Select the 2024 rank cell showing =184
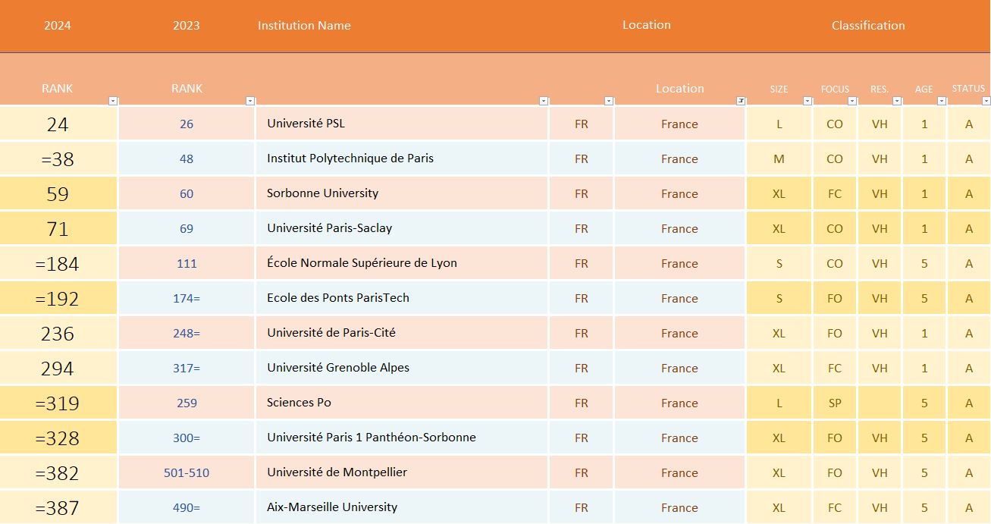This screenshot has height=524, width=991. tap(58, 264)
